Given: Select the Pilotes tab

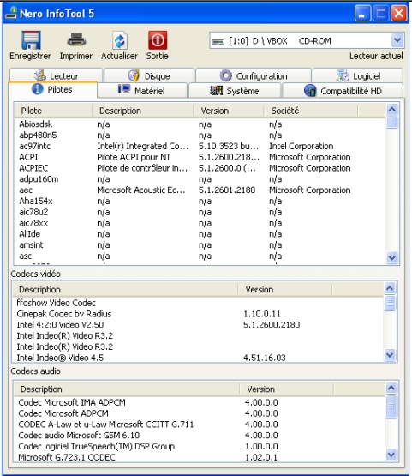Looking at the screenshot, I should click(x=53, y=89).
